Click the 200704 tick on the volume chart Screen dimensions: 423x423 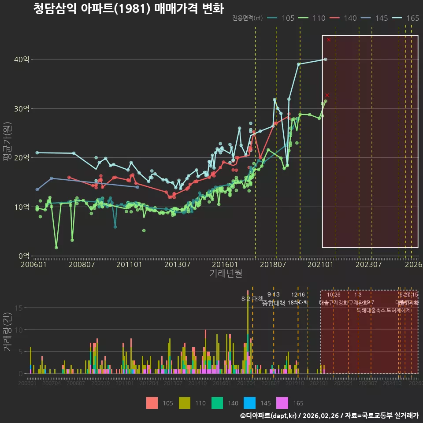52,383
